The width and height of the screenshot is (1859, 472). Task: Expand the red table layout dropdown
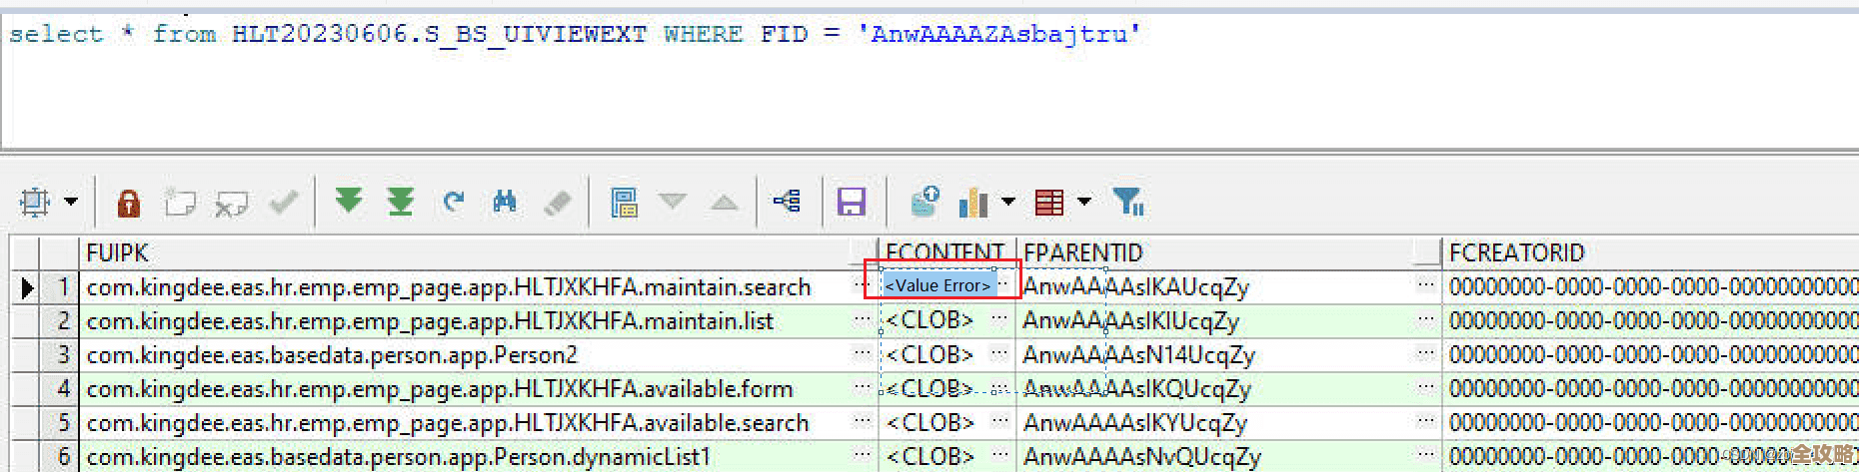click(1084, 203)
